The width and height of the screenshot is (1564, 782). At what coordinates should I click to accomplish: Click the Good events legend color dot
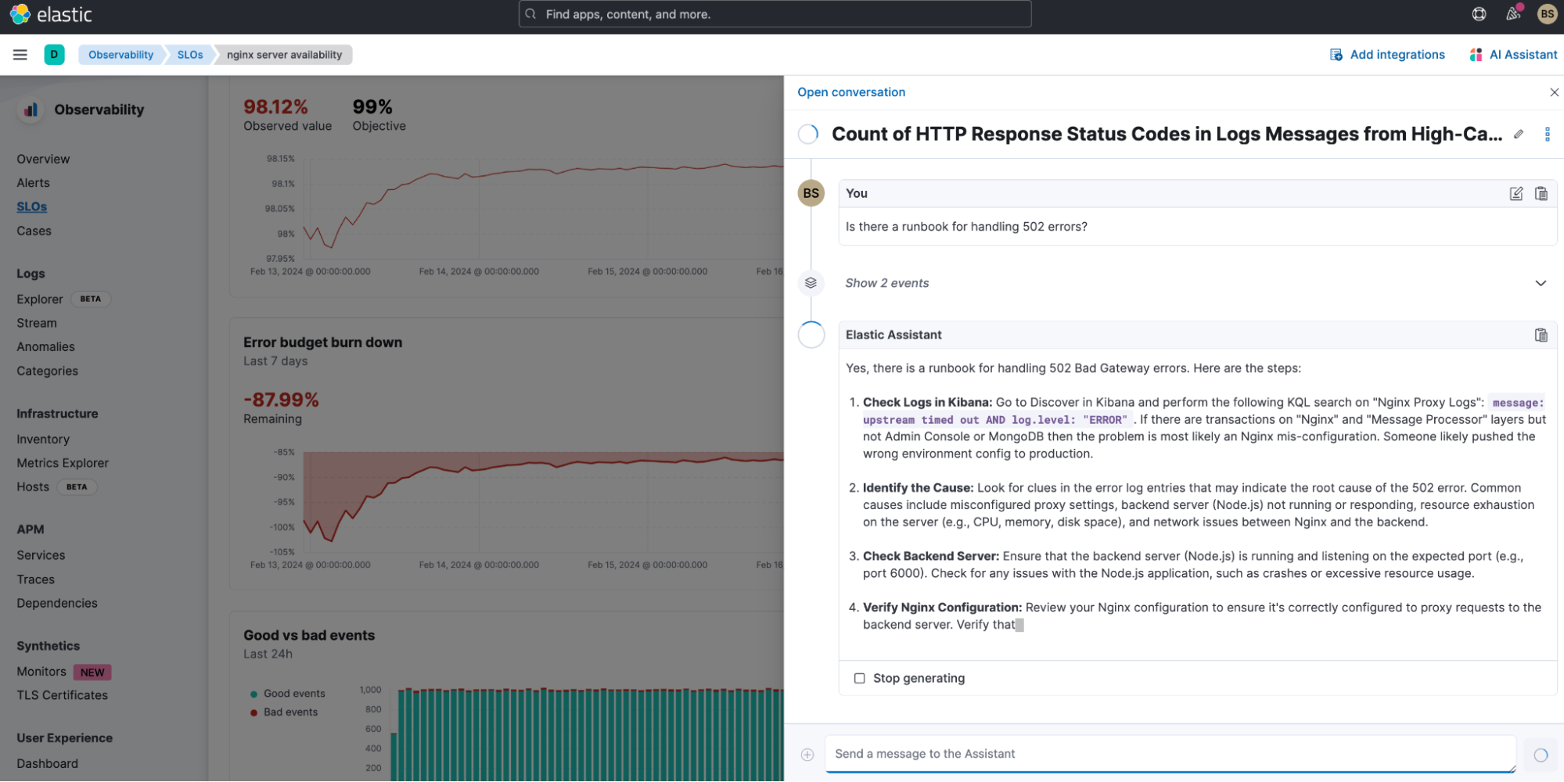pos(253,693)
